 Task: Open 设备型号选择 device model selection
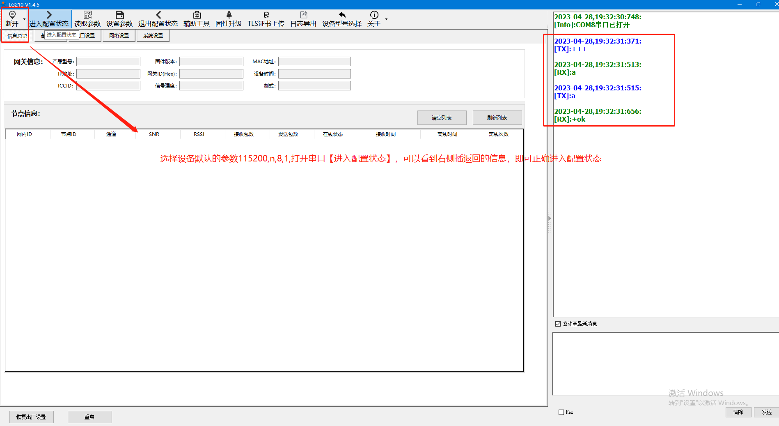click(342, 15)
